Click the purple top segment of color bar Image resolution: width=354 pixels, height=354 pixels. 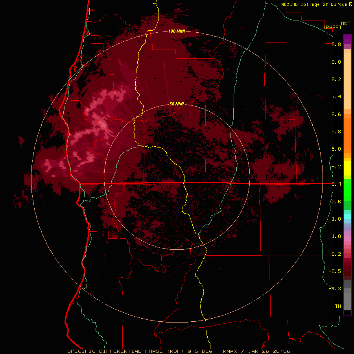(x=347, y=39)
